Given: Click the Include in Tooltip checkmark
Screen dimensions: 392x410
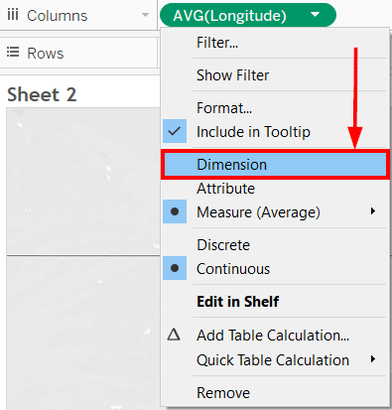Looking at the screenshot, I should tap(175, 131).
